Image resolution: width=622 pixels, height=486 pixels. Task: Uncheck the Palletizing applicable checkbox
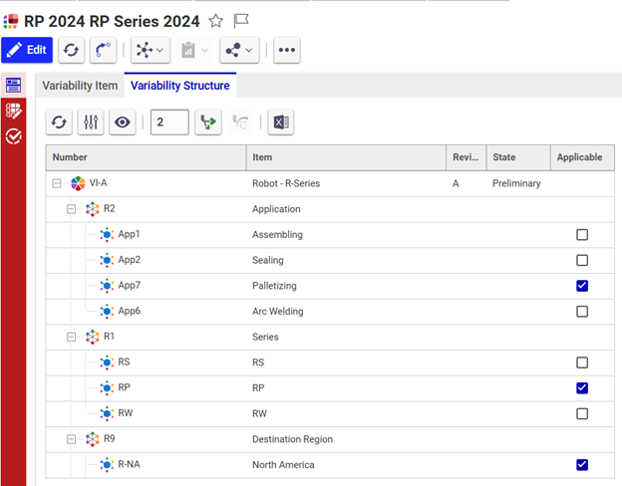[582, 286]
